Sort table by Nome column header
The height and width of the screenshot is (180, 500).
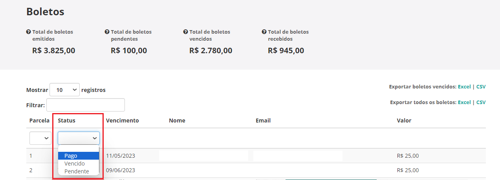click(177, 121)
